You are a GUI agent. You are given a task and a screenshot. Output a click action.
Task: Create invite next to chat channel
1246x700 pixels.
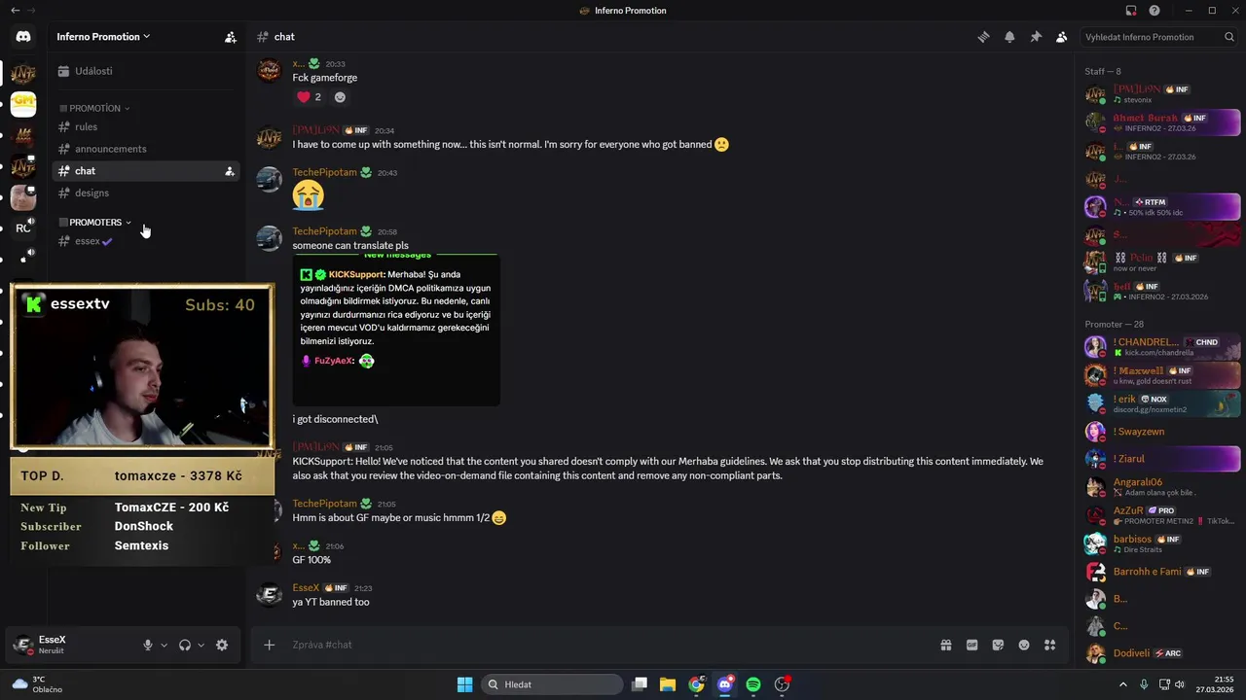[230, 171]
